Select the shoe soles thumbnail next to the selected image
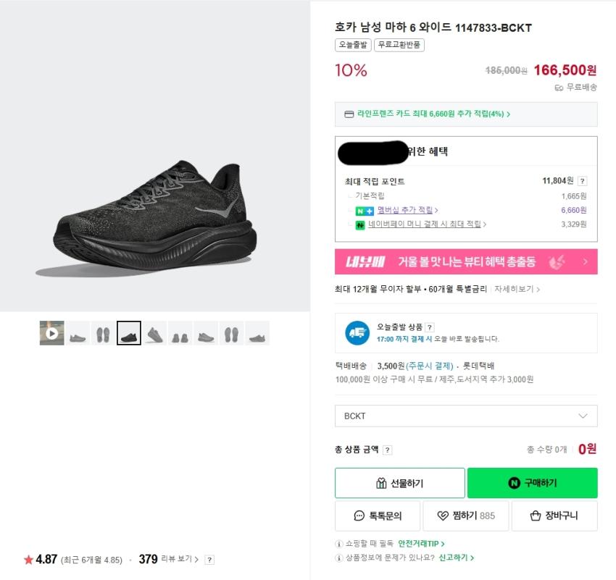This screenshot has width=616, height=580. (x=103, y=333)
